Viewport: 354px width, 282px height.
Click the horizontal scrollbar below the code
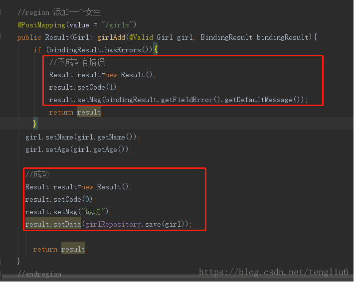click(x=177, y=277)
